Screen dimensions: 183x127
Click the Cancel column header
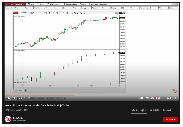[x=173, y=8]
